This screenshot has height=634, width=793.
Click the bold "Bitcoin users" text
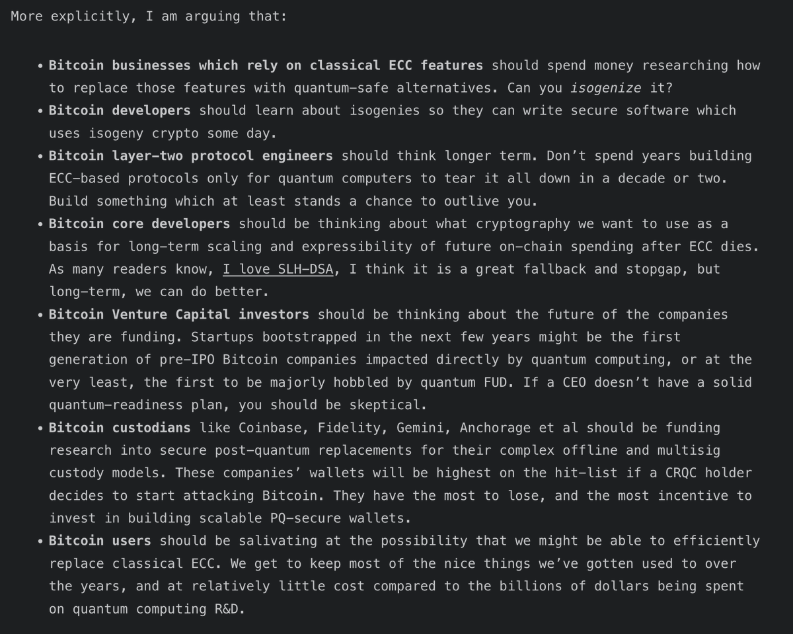point(100,541)
